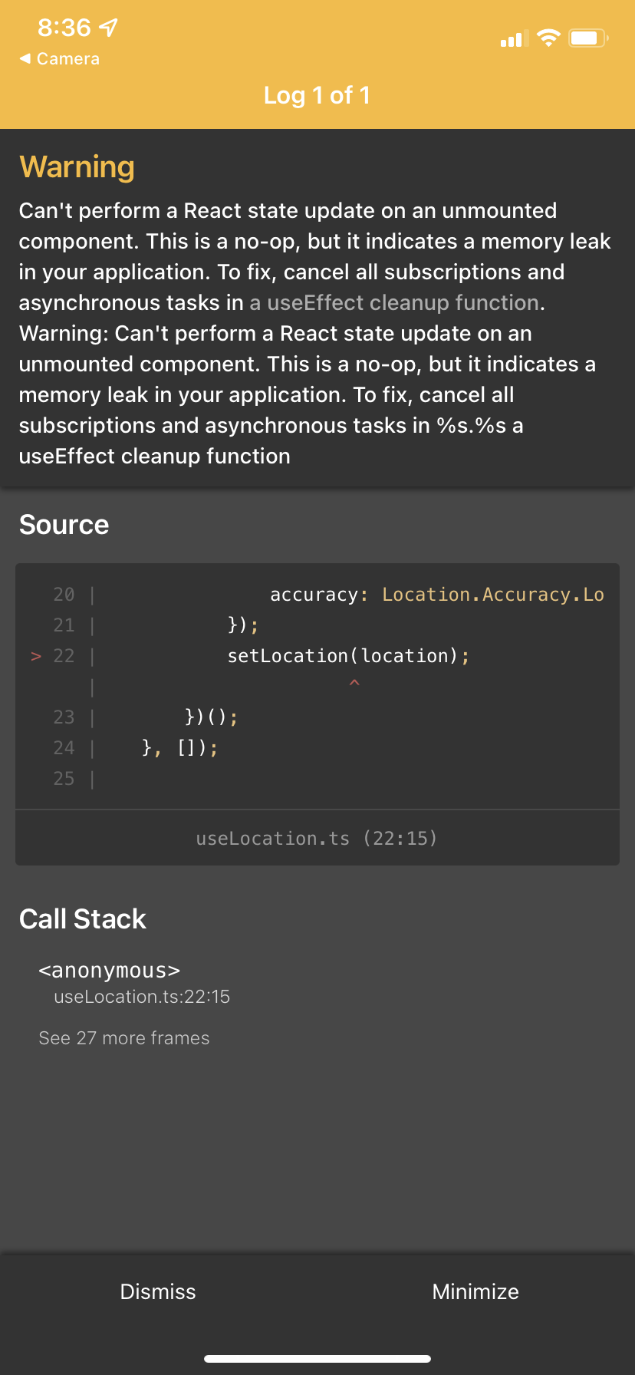Tap the Log 1 of 1 header
635x1375 pixels.
[x=317, y=95]
